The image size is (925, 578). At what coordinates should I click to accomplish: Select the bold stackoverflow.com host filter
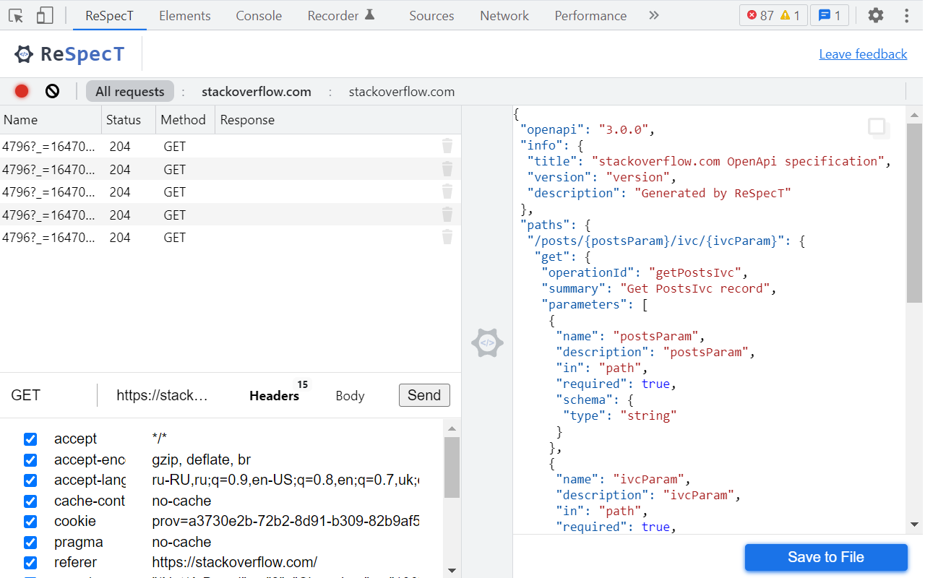tap(257, 92)
